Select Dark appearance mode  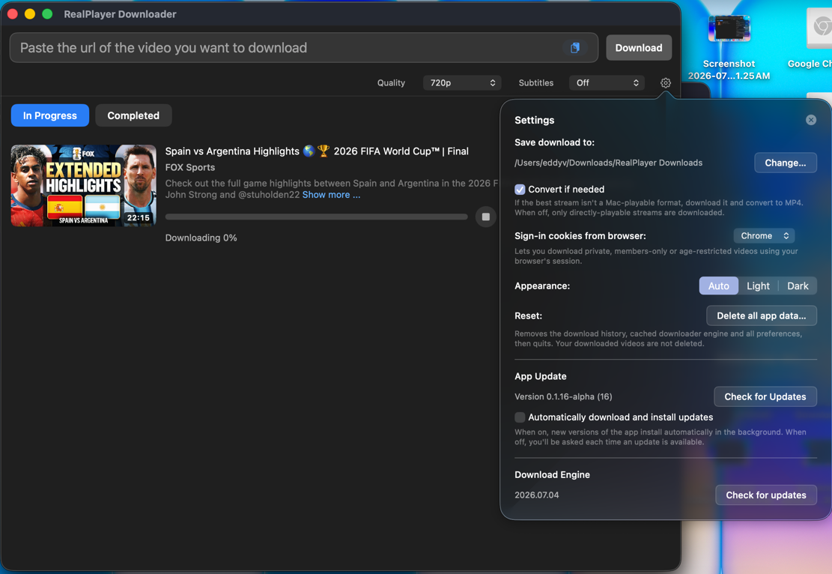[798, 286]
